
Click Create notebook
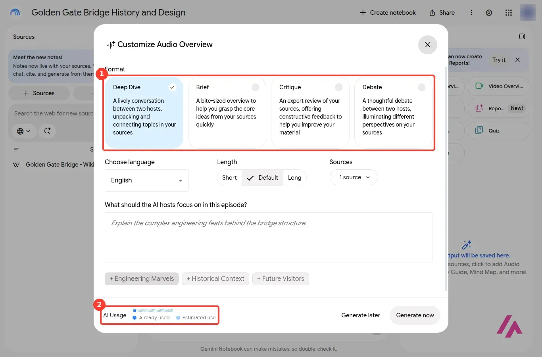pos(388,13)
